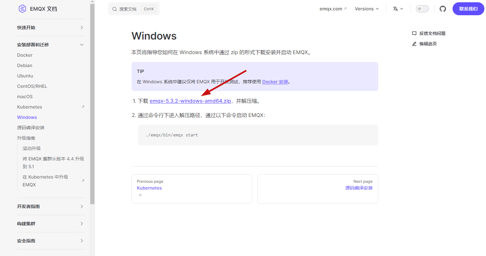Open 源码编译安装 in sidebar
Image resolution: width=486 pixels, height=256 pixels.
(31, 128)
